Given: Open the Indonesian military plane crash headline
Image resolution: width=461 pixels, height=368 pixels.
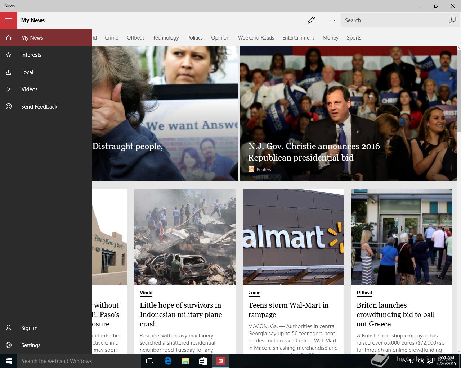Looking at the screenshot, I should 181,314.
